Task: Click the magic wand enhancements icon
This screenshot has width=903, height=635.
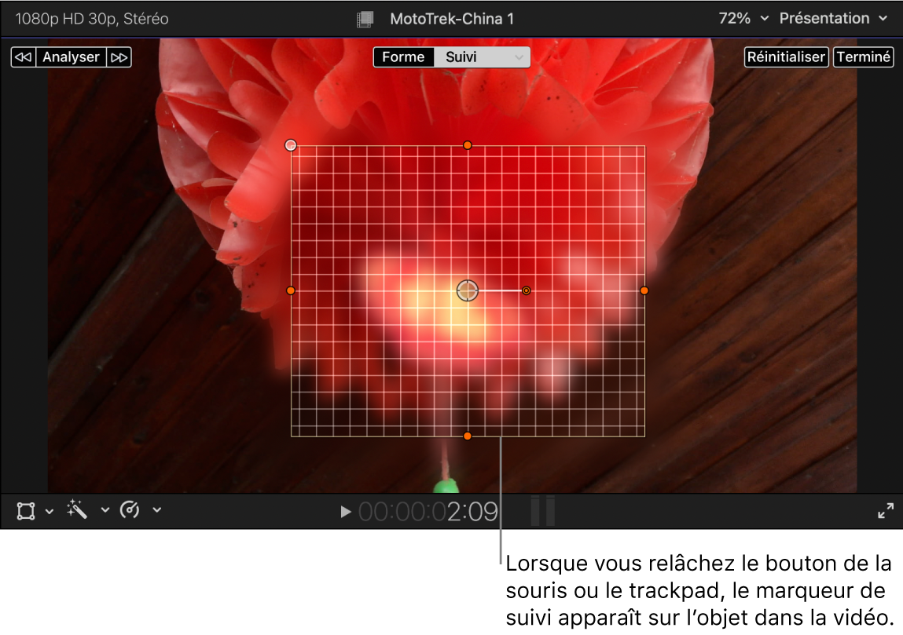Action: pos(76,509)
